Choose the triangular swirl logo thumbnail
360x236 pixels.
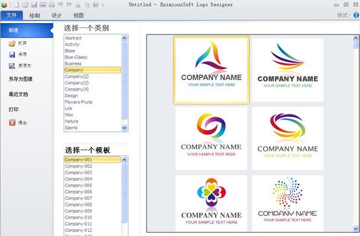tap(212, 70)
